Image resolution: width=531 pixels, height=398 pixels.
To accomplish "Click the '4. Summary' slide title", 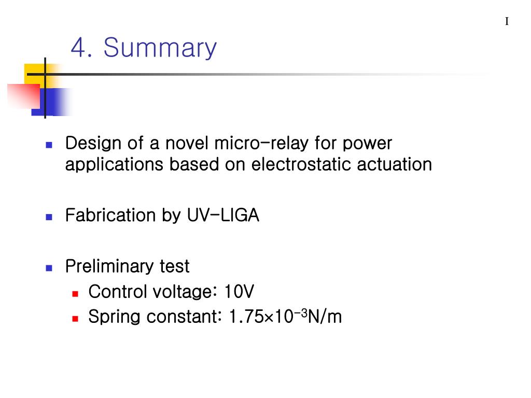I will 144,48.
